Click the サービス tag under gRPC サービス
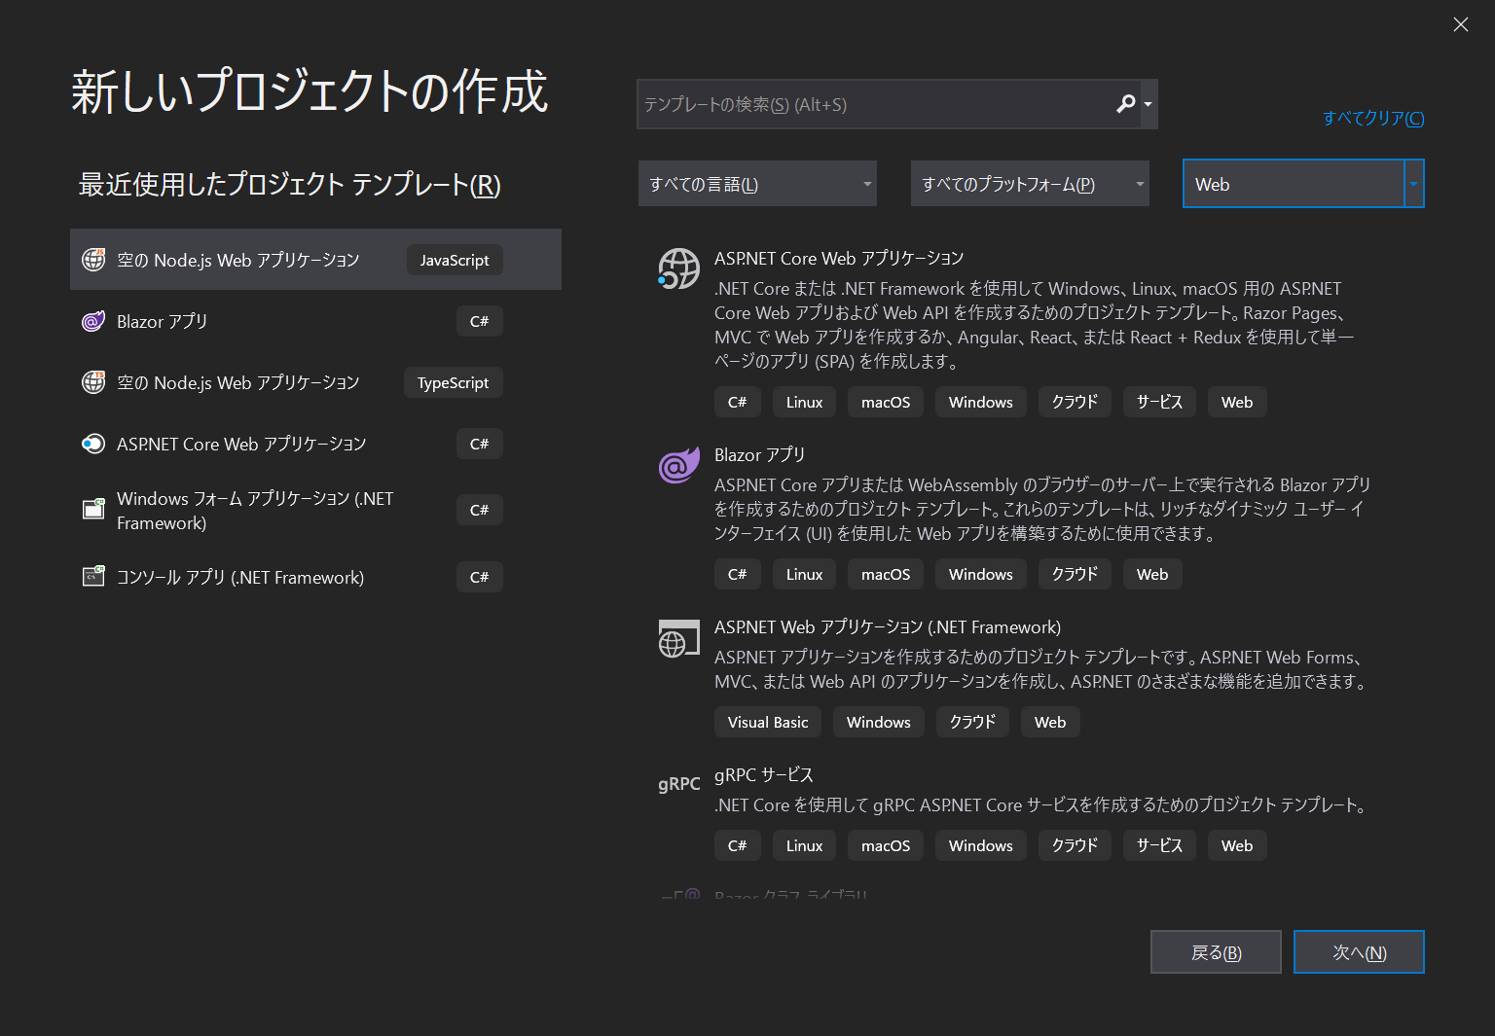 [x=1159, y=845]
